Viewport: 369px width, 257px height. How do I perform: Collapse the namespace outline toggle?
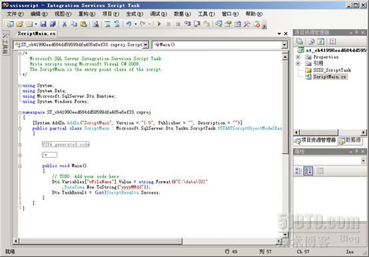[20, 113]
